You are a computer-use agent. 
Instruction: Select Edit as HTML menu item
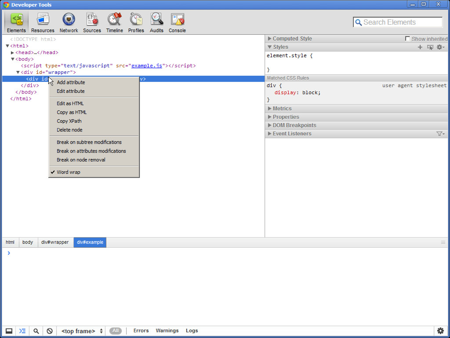94,103
